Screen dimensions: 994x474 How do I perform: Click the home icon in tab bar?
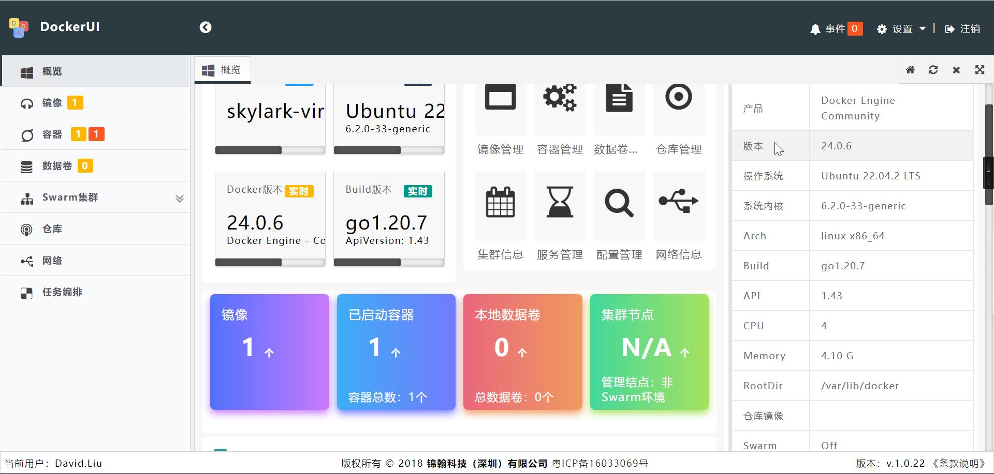click(910, 70)
